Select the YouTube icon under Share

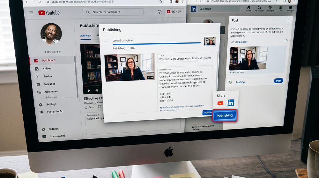[x=220, y=103]
